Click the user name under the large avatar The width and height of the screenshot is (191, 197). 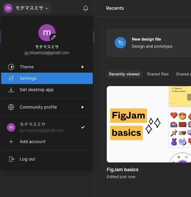[47, 47]
